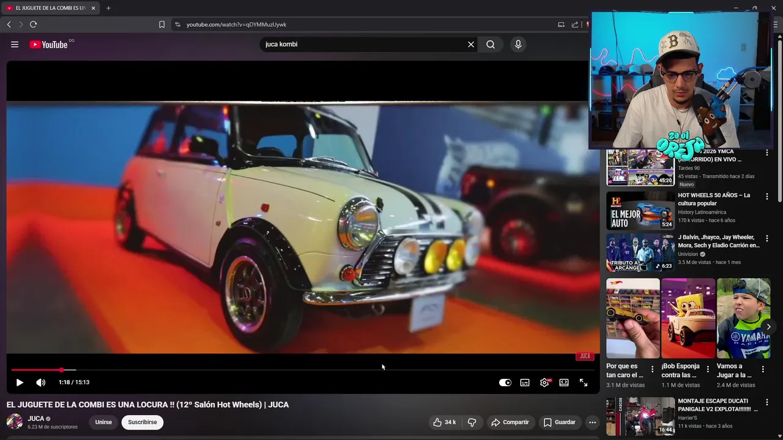
Task: Open the 'Tributo a Arcángel' video thumbnail
Action: pos(640,252)
